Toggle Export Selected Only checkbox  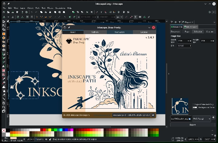[x=194, y=104]
